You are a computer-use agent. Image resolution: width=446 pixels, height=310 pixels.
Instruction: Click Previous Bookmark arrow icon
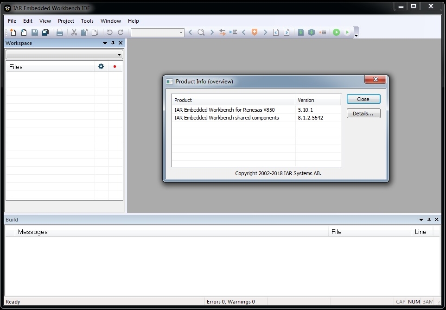(x=244, y=32)
